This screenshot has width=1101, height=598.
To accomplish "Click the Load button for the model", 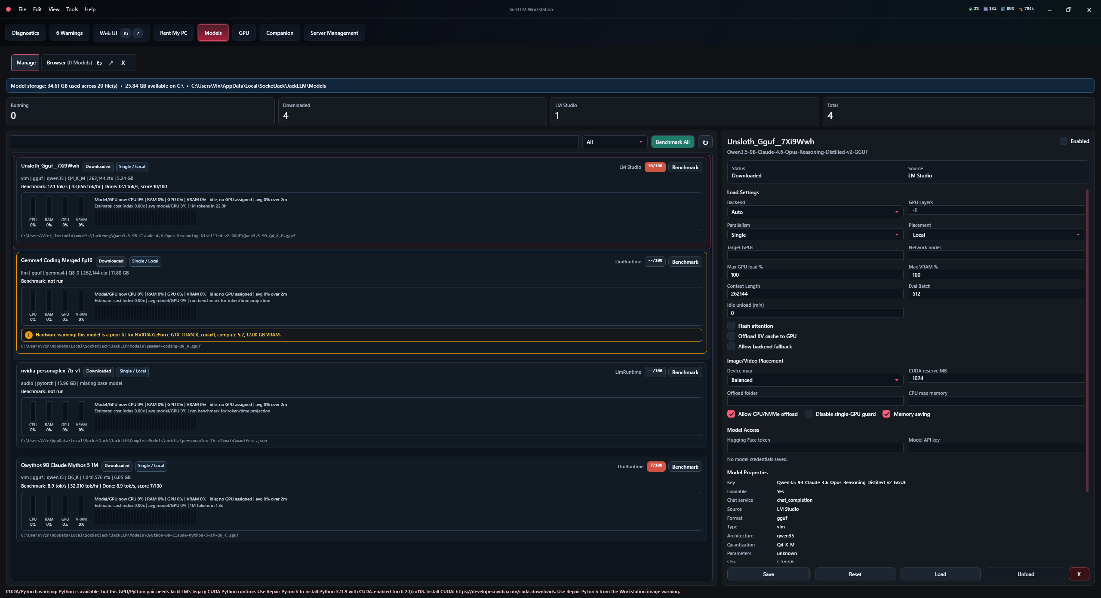I will (x=940, y=574).
